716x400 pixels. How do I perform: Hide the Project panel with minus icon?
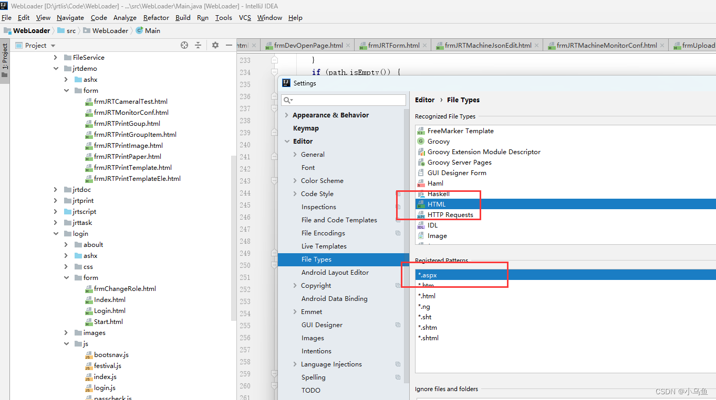[x=229, y=46]
